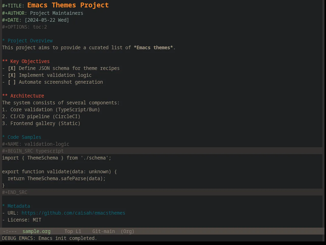Click the 'Key Objectives' heading text
The image size is (326, 245).
30,61
